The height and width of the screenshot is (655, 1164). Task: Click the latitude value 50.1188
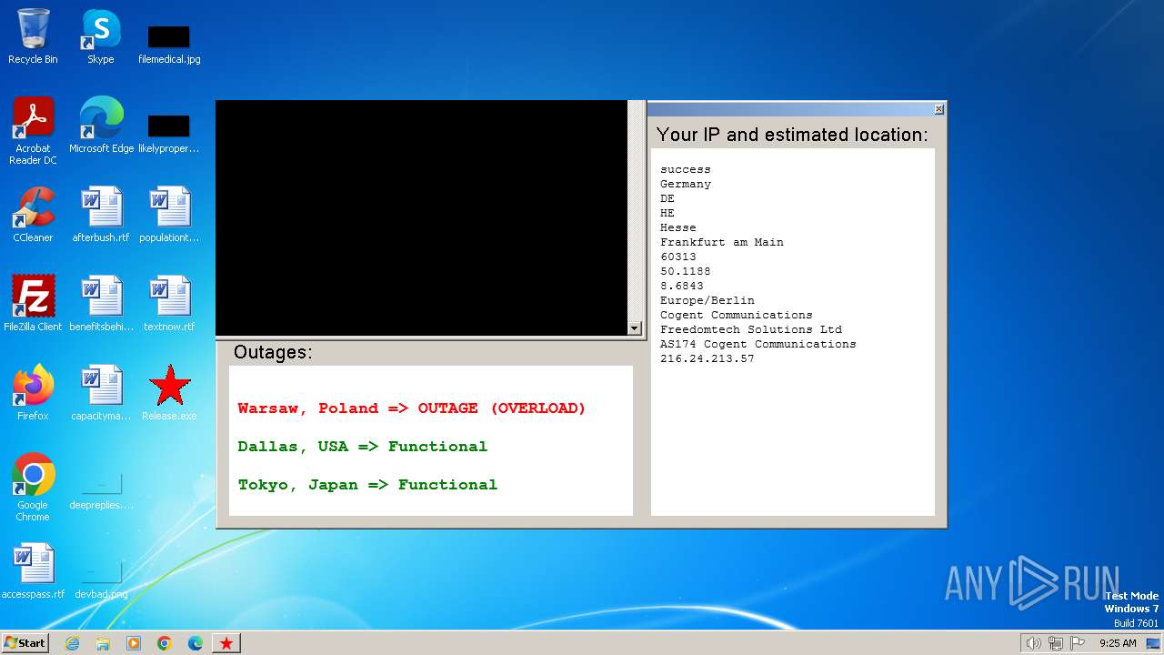[685, 271]
